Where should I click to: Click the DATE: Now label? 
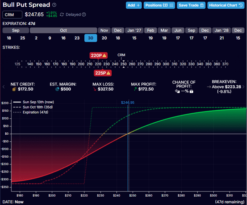point(13,202)
